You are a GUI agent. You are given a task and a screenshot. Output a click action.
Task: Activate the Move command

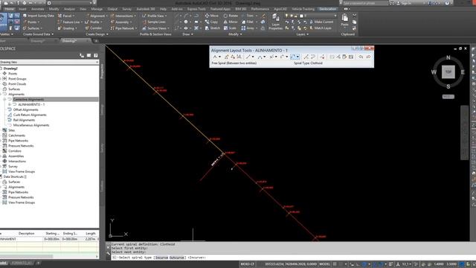[212, 16]
